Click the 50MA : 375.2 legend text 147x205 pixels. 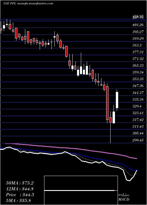[20, 183]
